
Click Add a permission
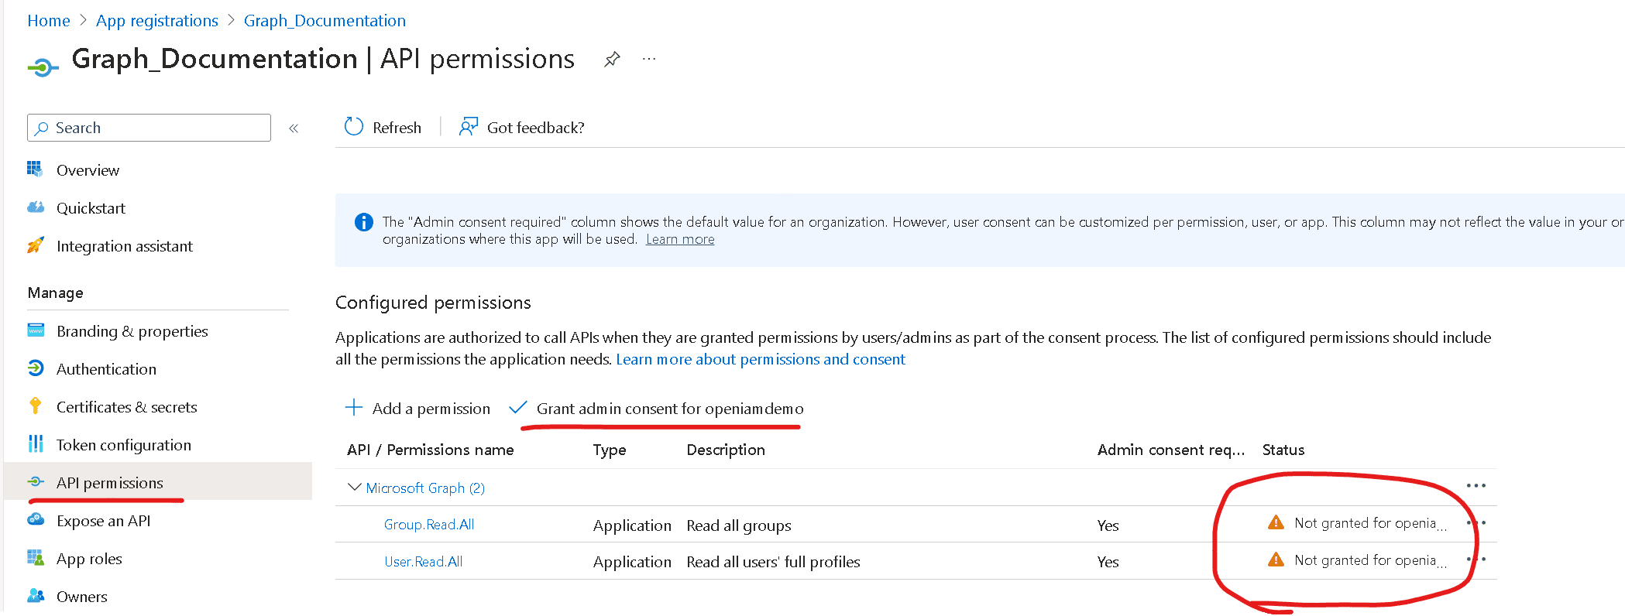(x=418, y=409)
